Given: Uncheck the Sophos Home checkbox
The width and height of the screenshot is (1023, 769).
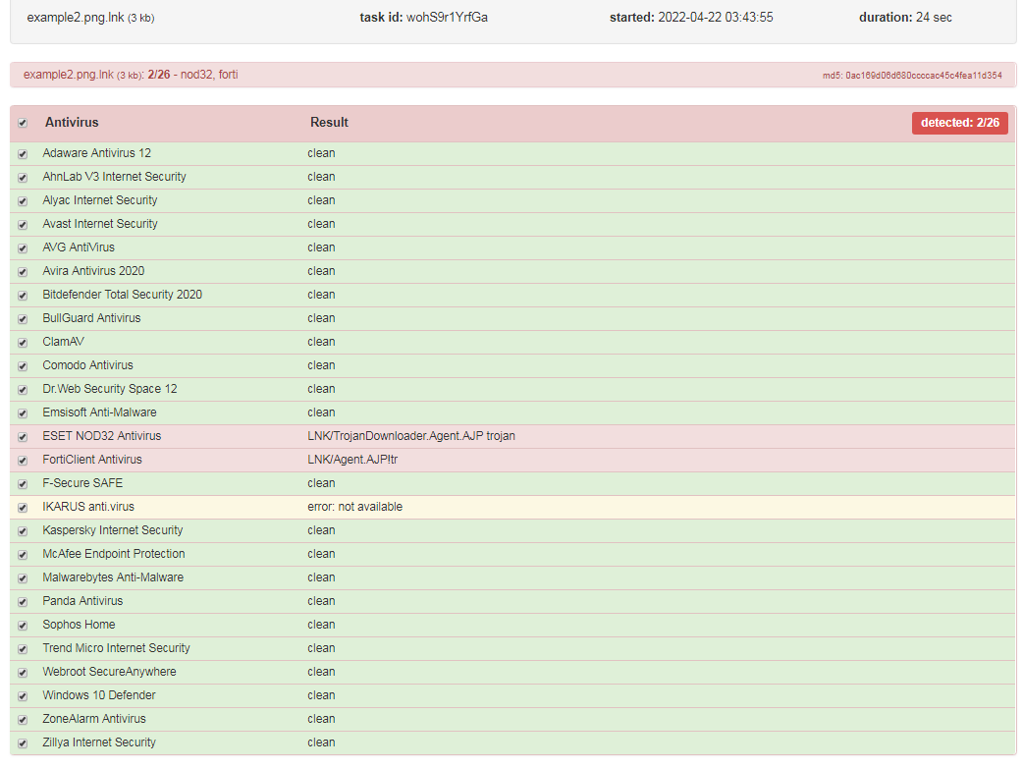Looking at the screenshot, I should coord(23,626).
